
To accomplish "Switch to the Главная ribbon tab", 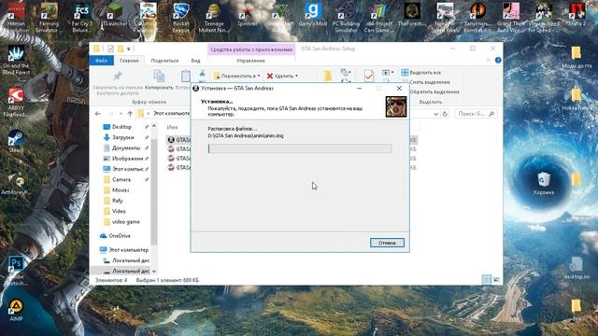I will point(129,61).
